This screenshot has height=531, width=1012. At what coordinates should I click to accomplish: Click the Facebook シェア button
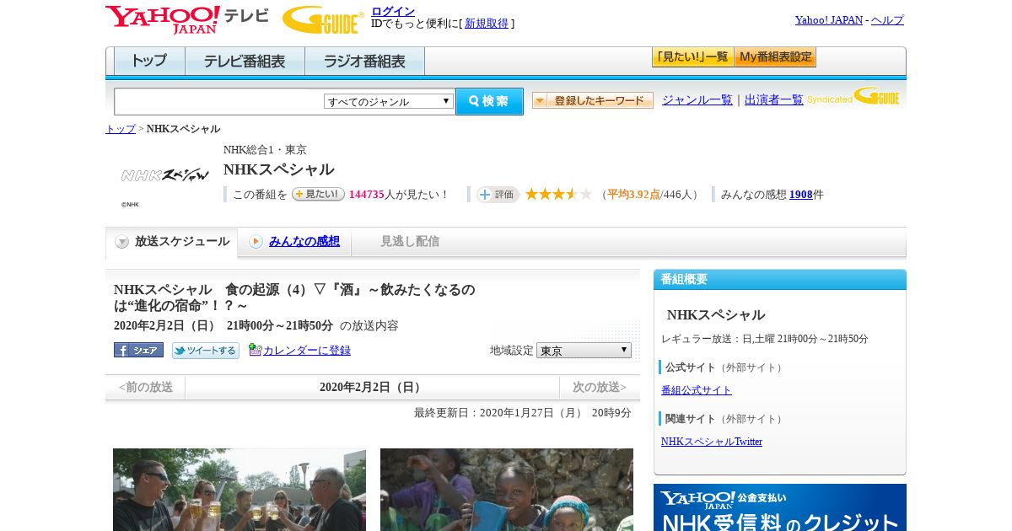point(138,350)
